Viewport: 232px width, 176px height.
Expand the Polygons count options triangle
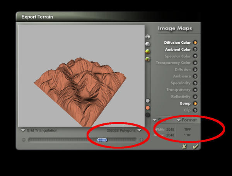[139, 130]
